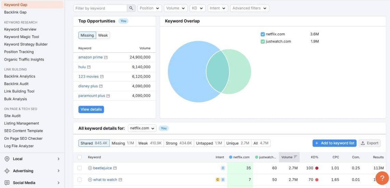Open SERP icon next to 123 movies

(102, 77)
